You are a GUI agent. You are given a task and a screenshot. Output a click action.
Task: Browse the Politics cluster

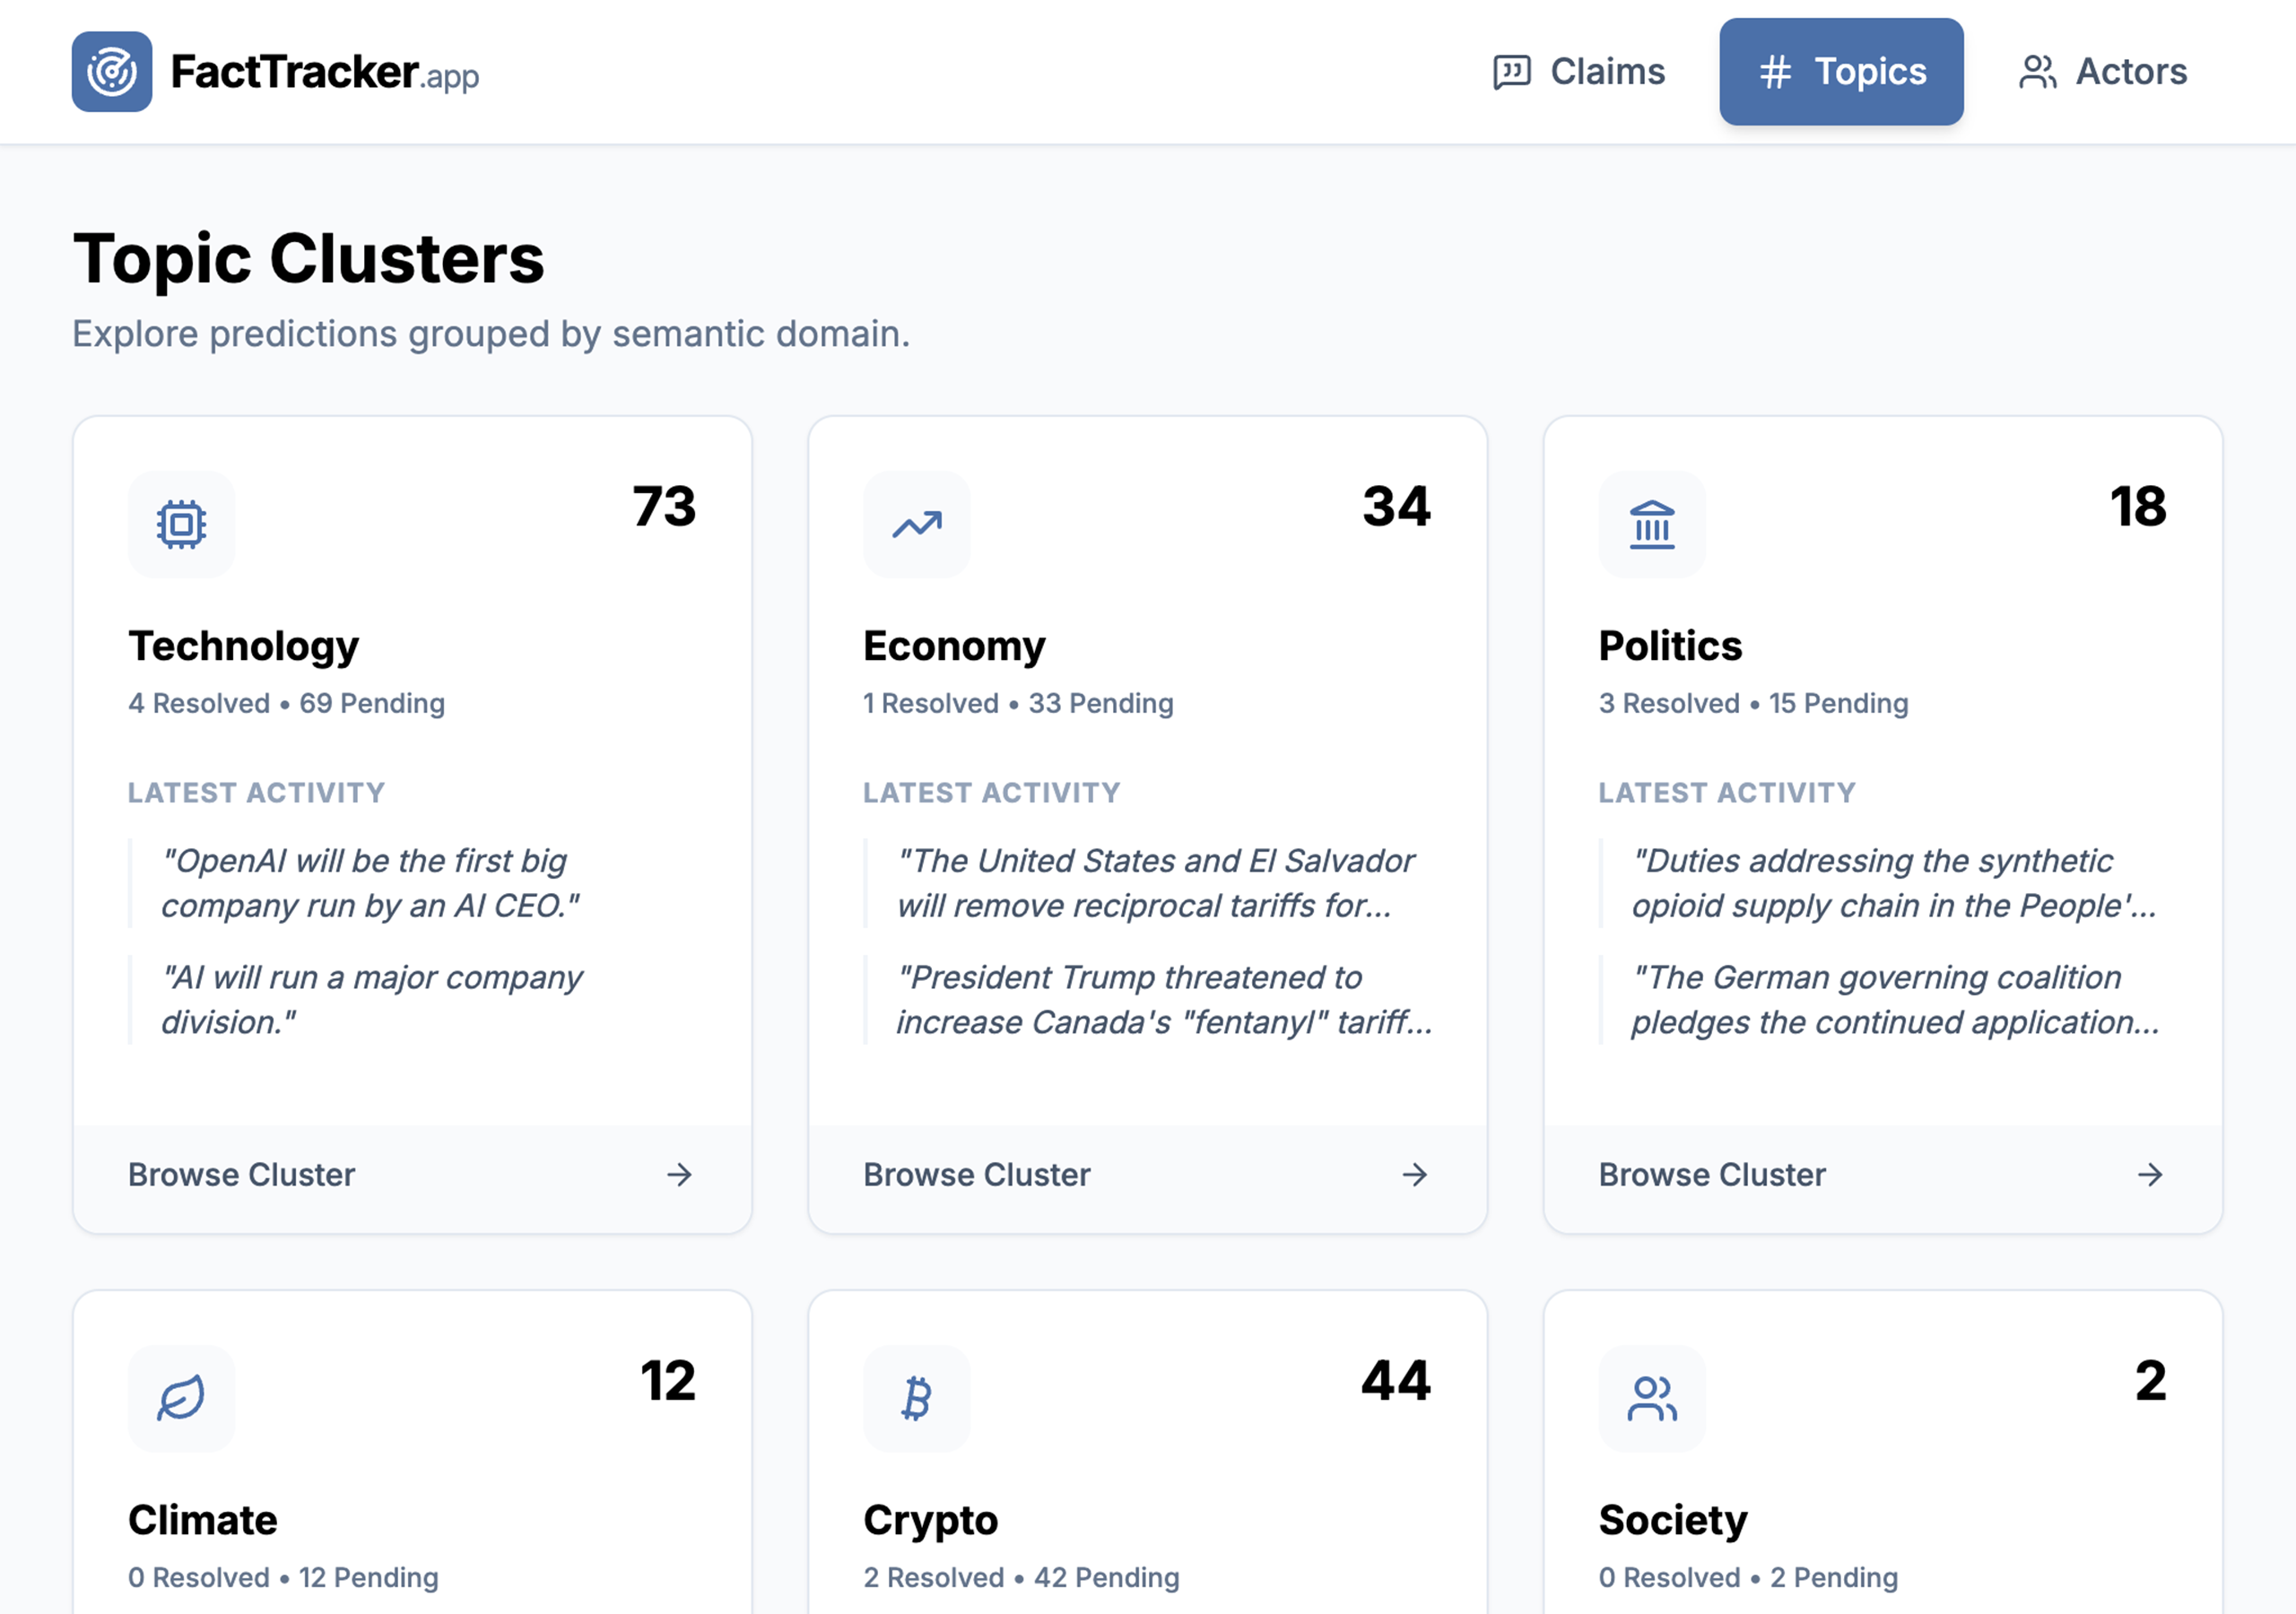tap(1712, 1175)
